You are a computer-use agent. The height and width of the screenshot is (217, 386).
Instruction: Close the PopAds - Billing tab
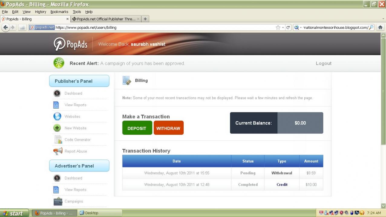coord(67,19)
